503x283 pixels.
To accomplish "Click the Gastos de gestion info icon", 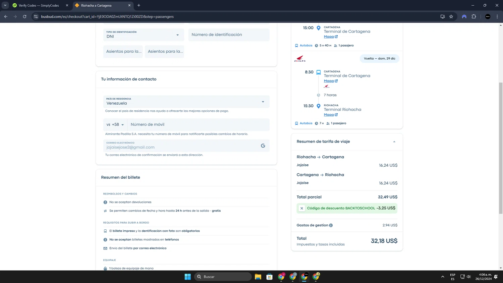I will point(331,225).
